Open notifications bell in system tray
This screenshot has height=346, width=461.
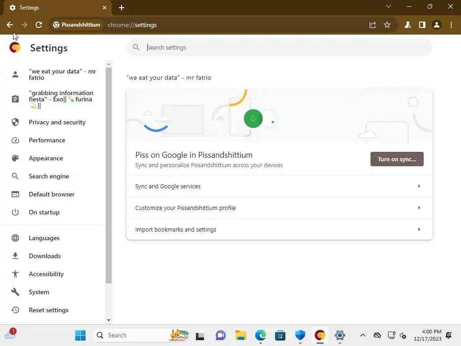pyautogui.click(x=449, y=335)
